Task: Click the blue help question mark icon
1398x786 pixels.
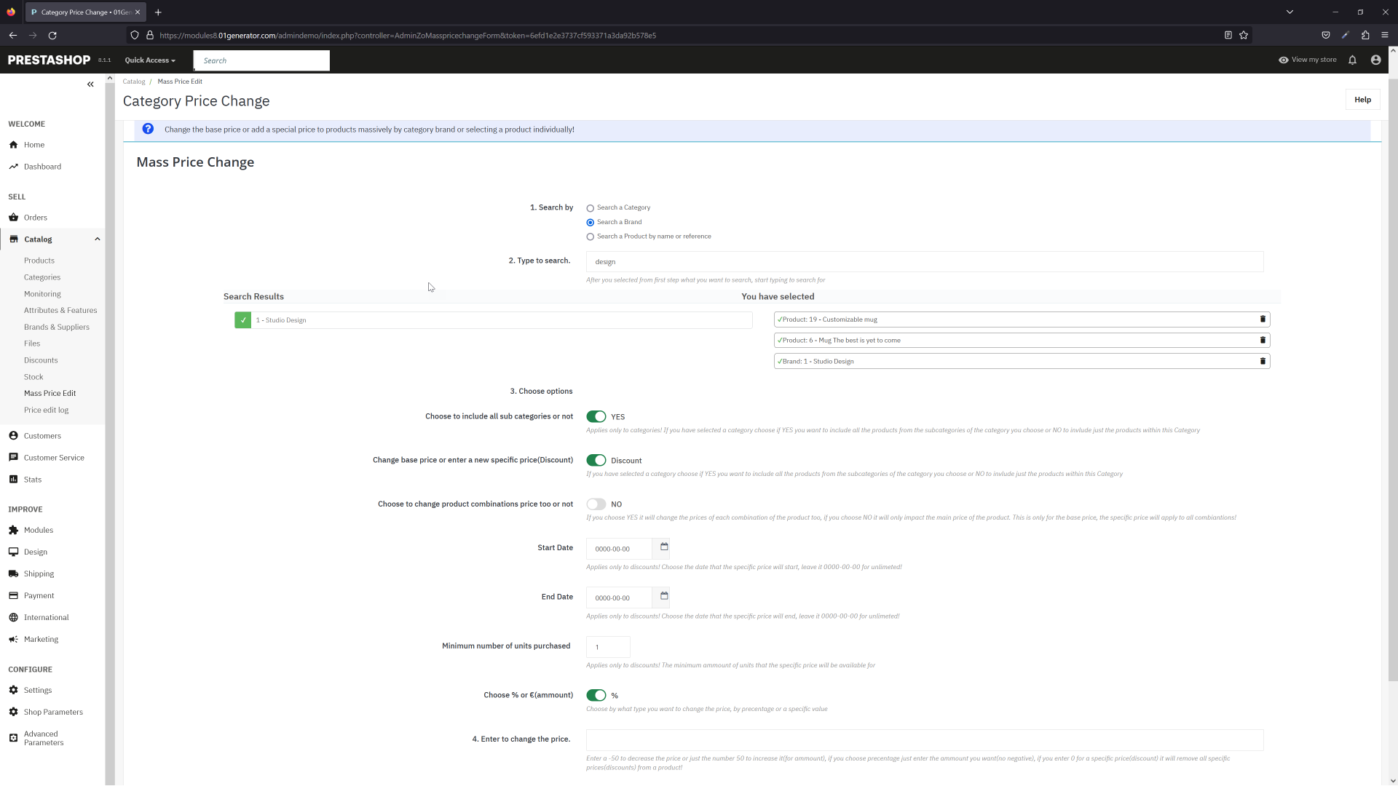Action: 148,129
